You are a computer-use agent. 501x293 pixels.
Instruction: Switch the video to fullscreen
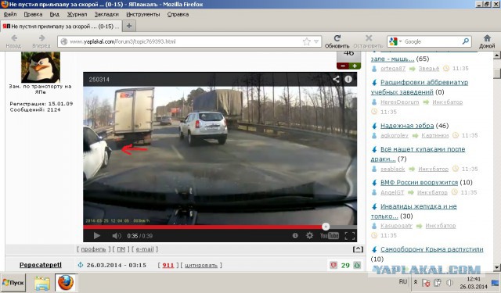(x=350, y=236)
